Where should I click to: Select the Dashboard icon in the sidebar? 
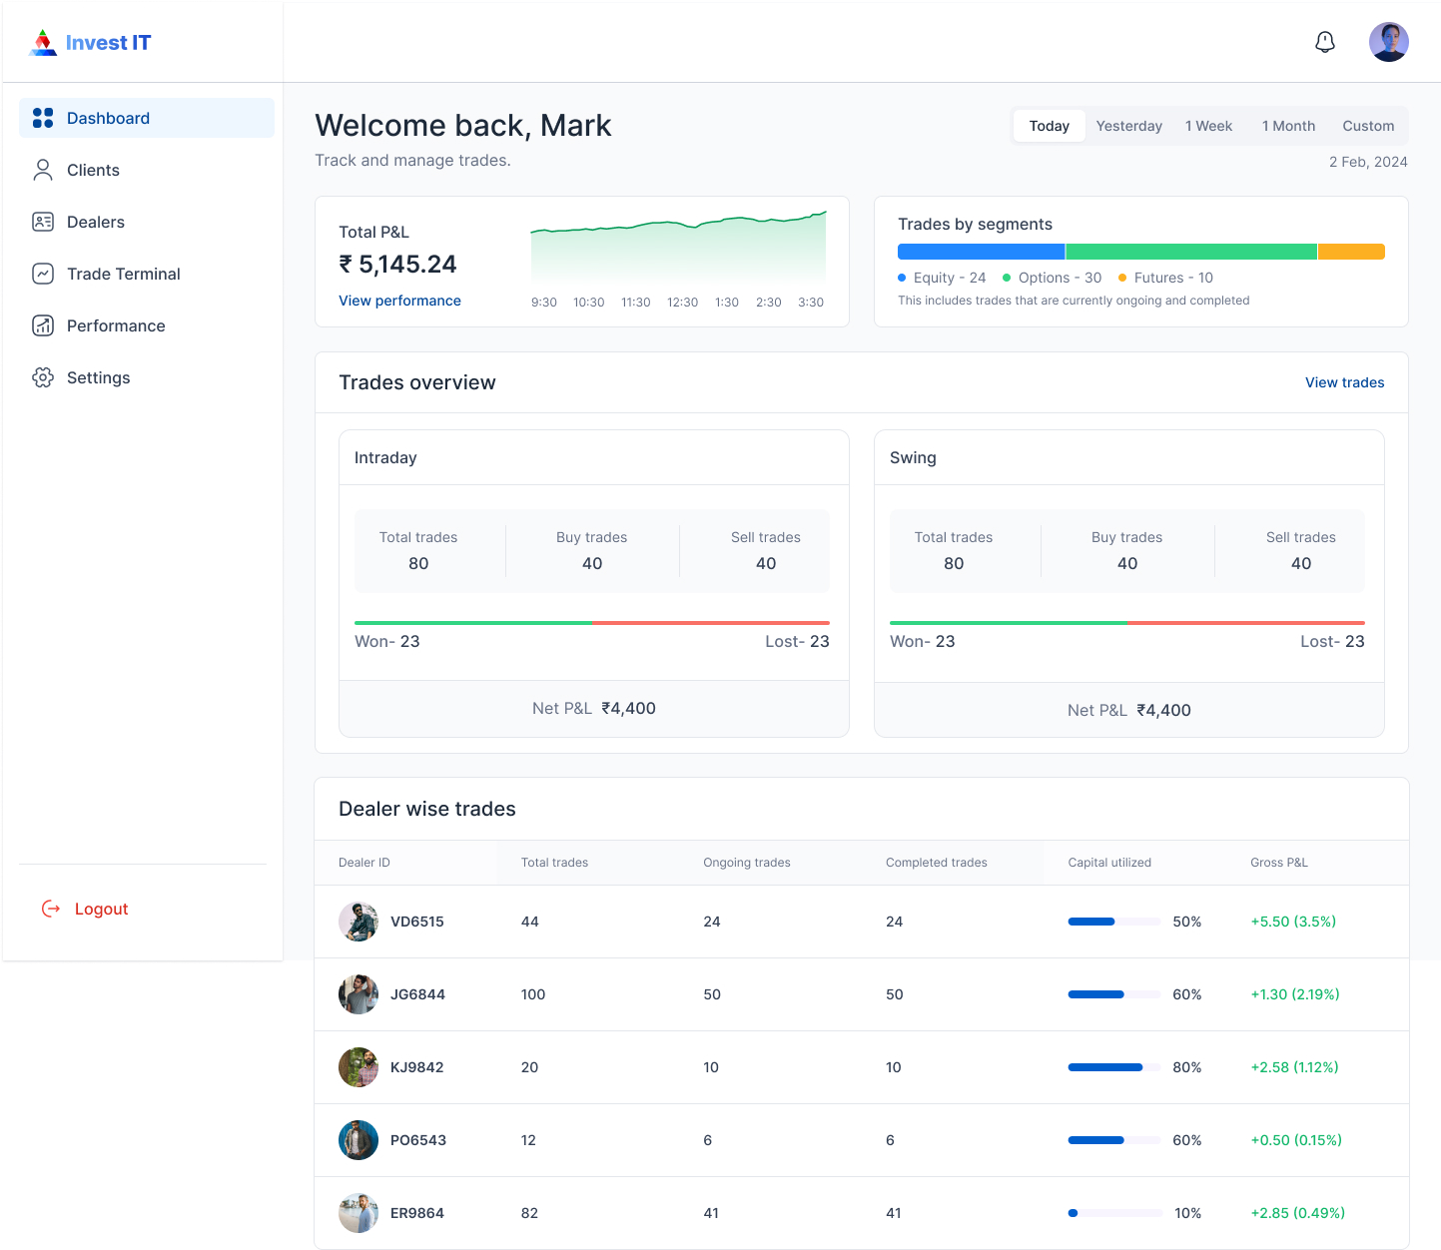click(x=43, y=117)
